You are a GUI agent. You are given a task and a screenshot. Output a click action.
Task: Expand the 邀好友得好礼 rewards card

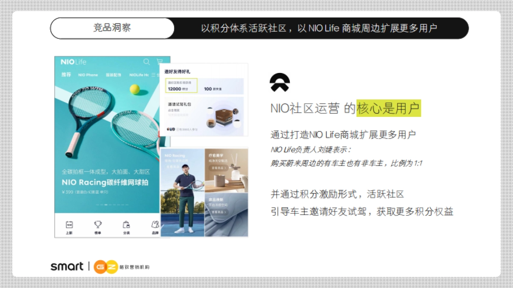(178, 71)
